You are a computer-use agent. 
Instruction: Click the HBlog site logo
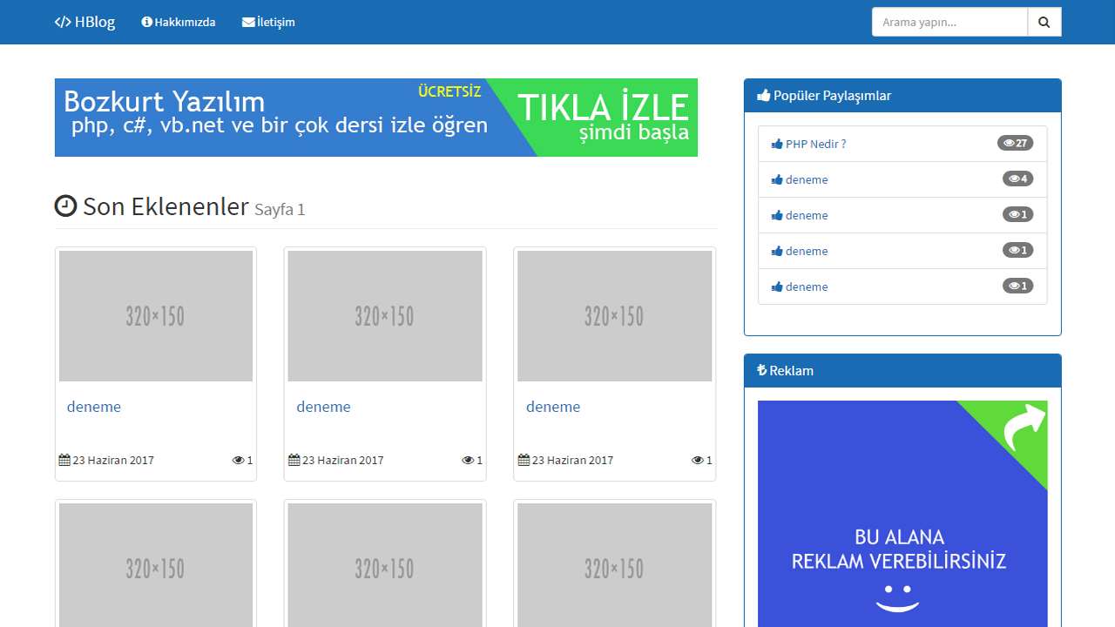84,21
